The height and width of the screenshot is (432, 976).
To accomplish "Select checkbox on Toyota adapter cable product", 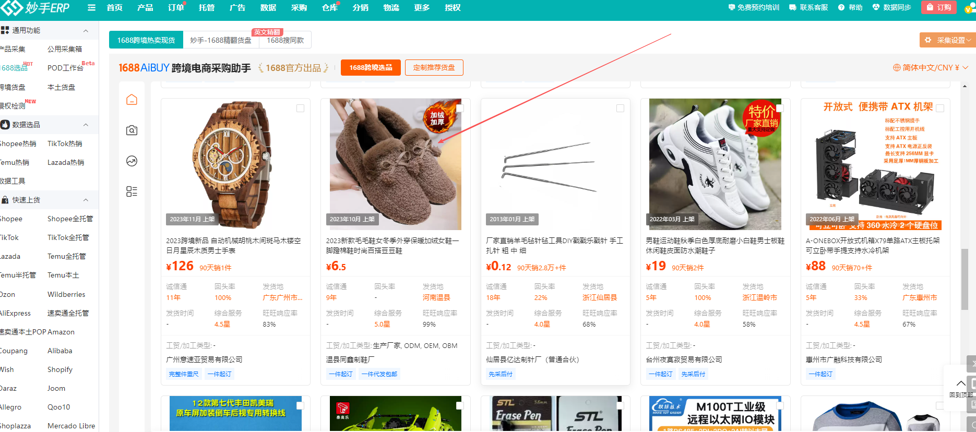I will [301, 405].
